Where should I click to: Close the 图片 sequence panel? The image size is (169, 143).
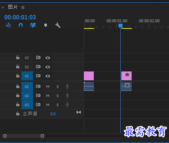pos(3,8)
